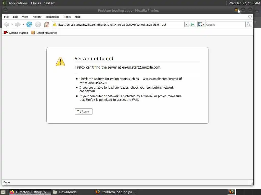
Task: Click the Firefox window resize grip
Action: tap(252, 183)
